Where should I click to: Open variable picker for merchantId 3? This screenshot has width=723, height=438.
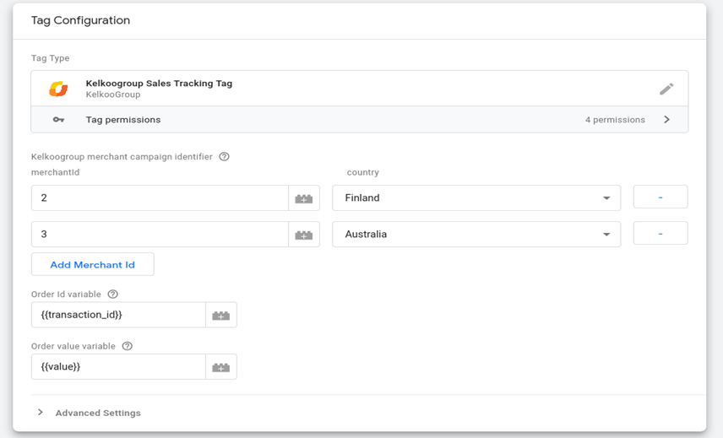click(304, 235)
